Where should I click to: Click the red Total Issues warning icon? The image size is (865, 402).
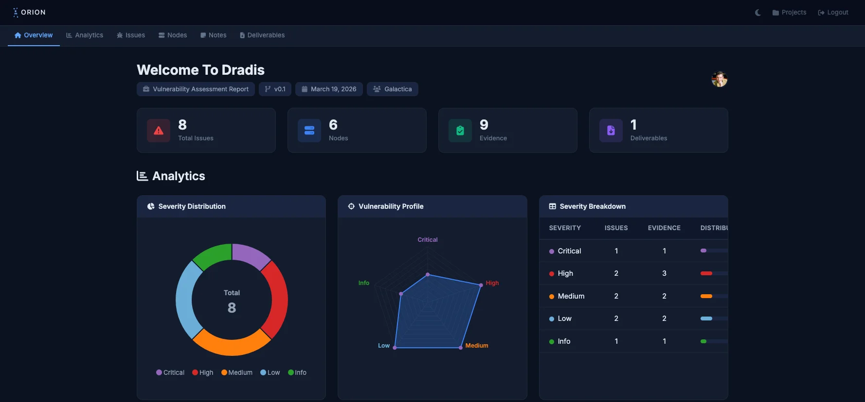click(x=159, y=131)
